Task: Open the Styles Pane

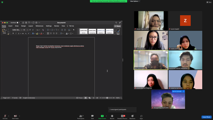Action: click(x=118, y=32)
